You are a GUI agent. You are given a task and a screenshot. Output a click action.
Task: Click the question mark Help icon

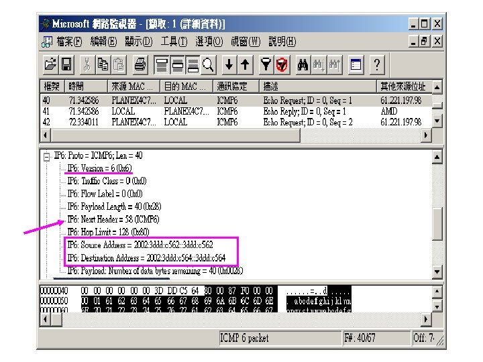click(377, 64)
